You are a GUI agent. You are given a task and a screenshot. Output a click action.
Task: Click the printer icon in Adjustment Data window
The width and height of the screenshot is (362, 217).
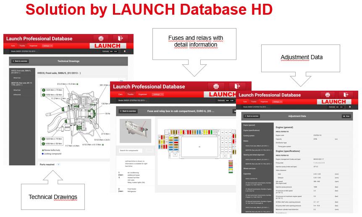[x=328, y=95]
